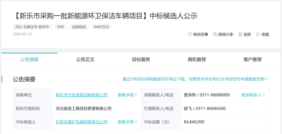Click 查看详情 in the 中标候选人 row

127,122
